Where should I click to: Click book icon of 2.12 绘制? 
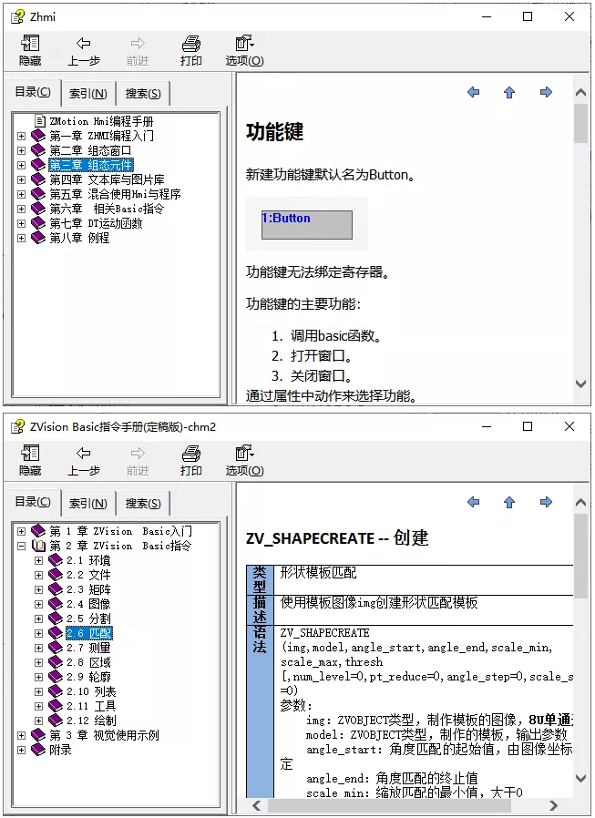pyautogui.click(x=56, y=721)
